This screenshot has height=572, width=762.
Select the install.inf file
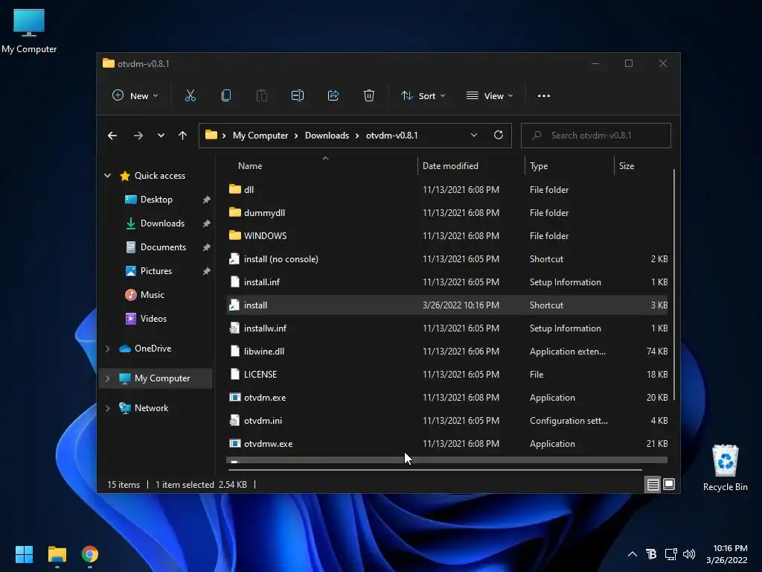click(261, 282)
